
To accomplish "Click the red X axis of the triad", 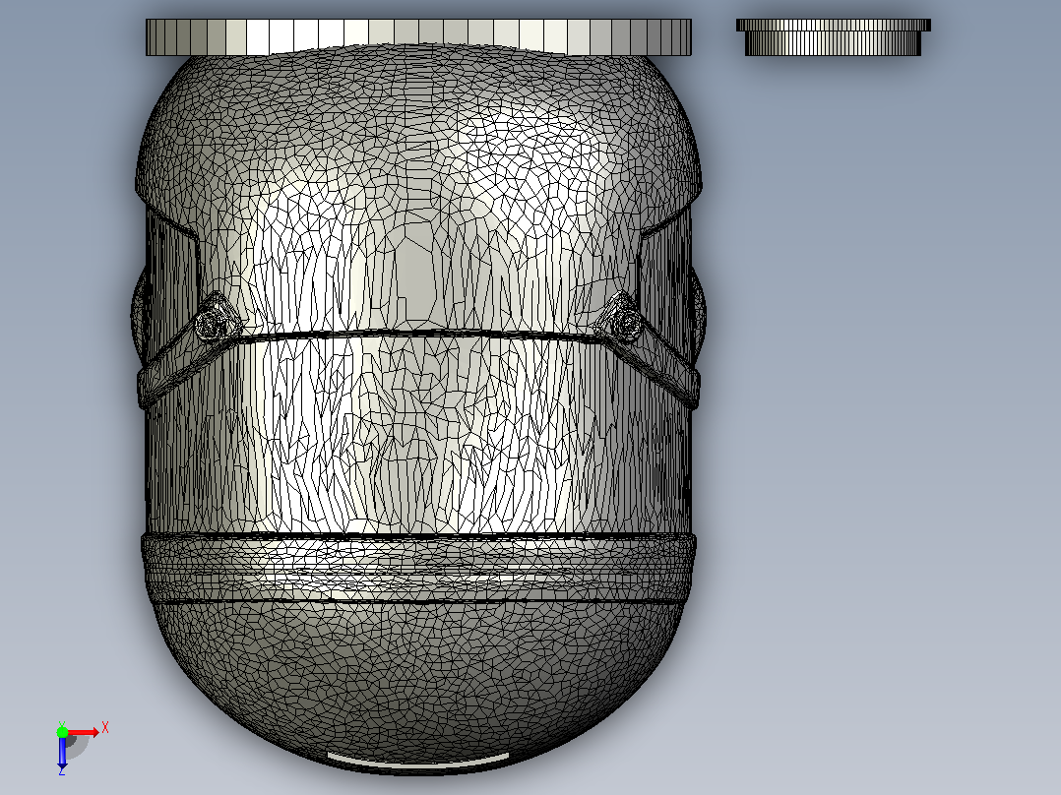I will (x=84, y=732).
